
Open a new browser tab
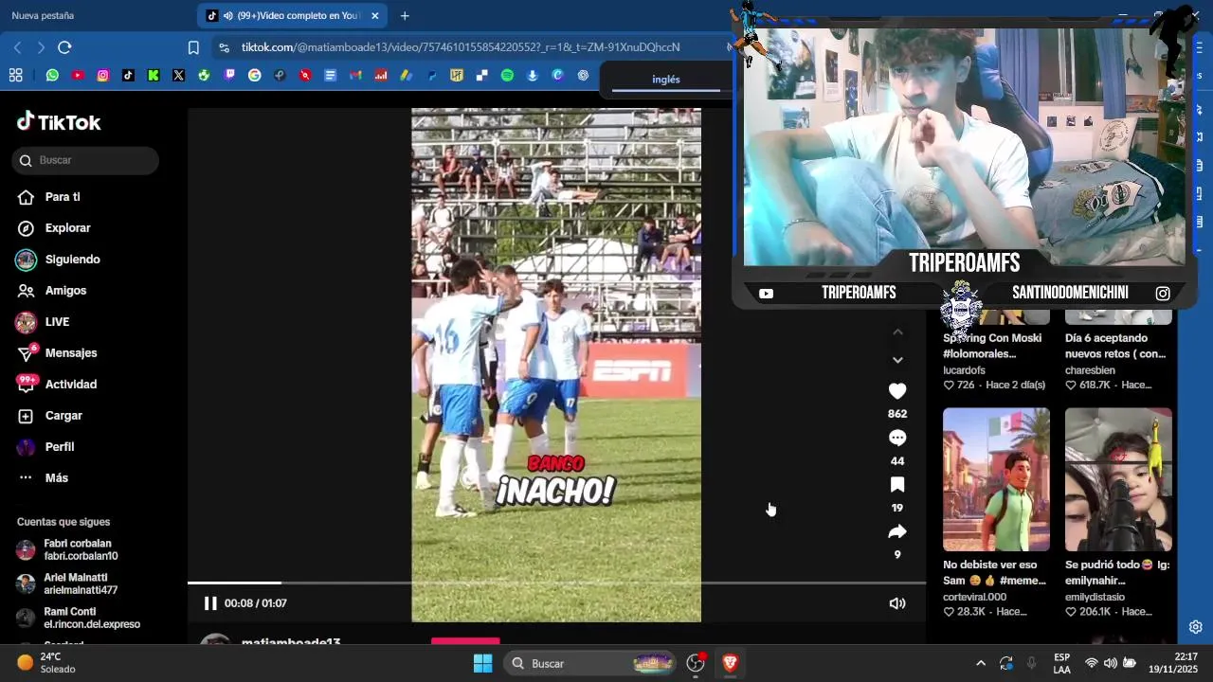[405, 16]
